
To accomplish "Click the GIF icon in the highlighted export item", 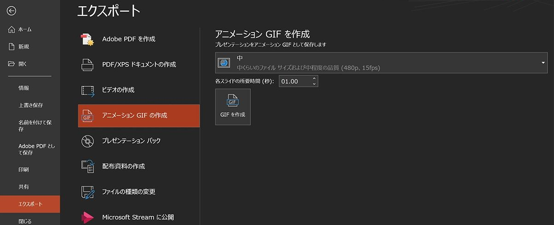I will pos(87,116).
